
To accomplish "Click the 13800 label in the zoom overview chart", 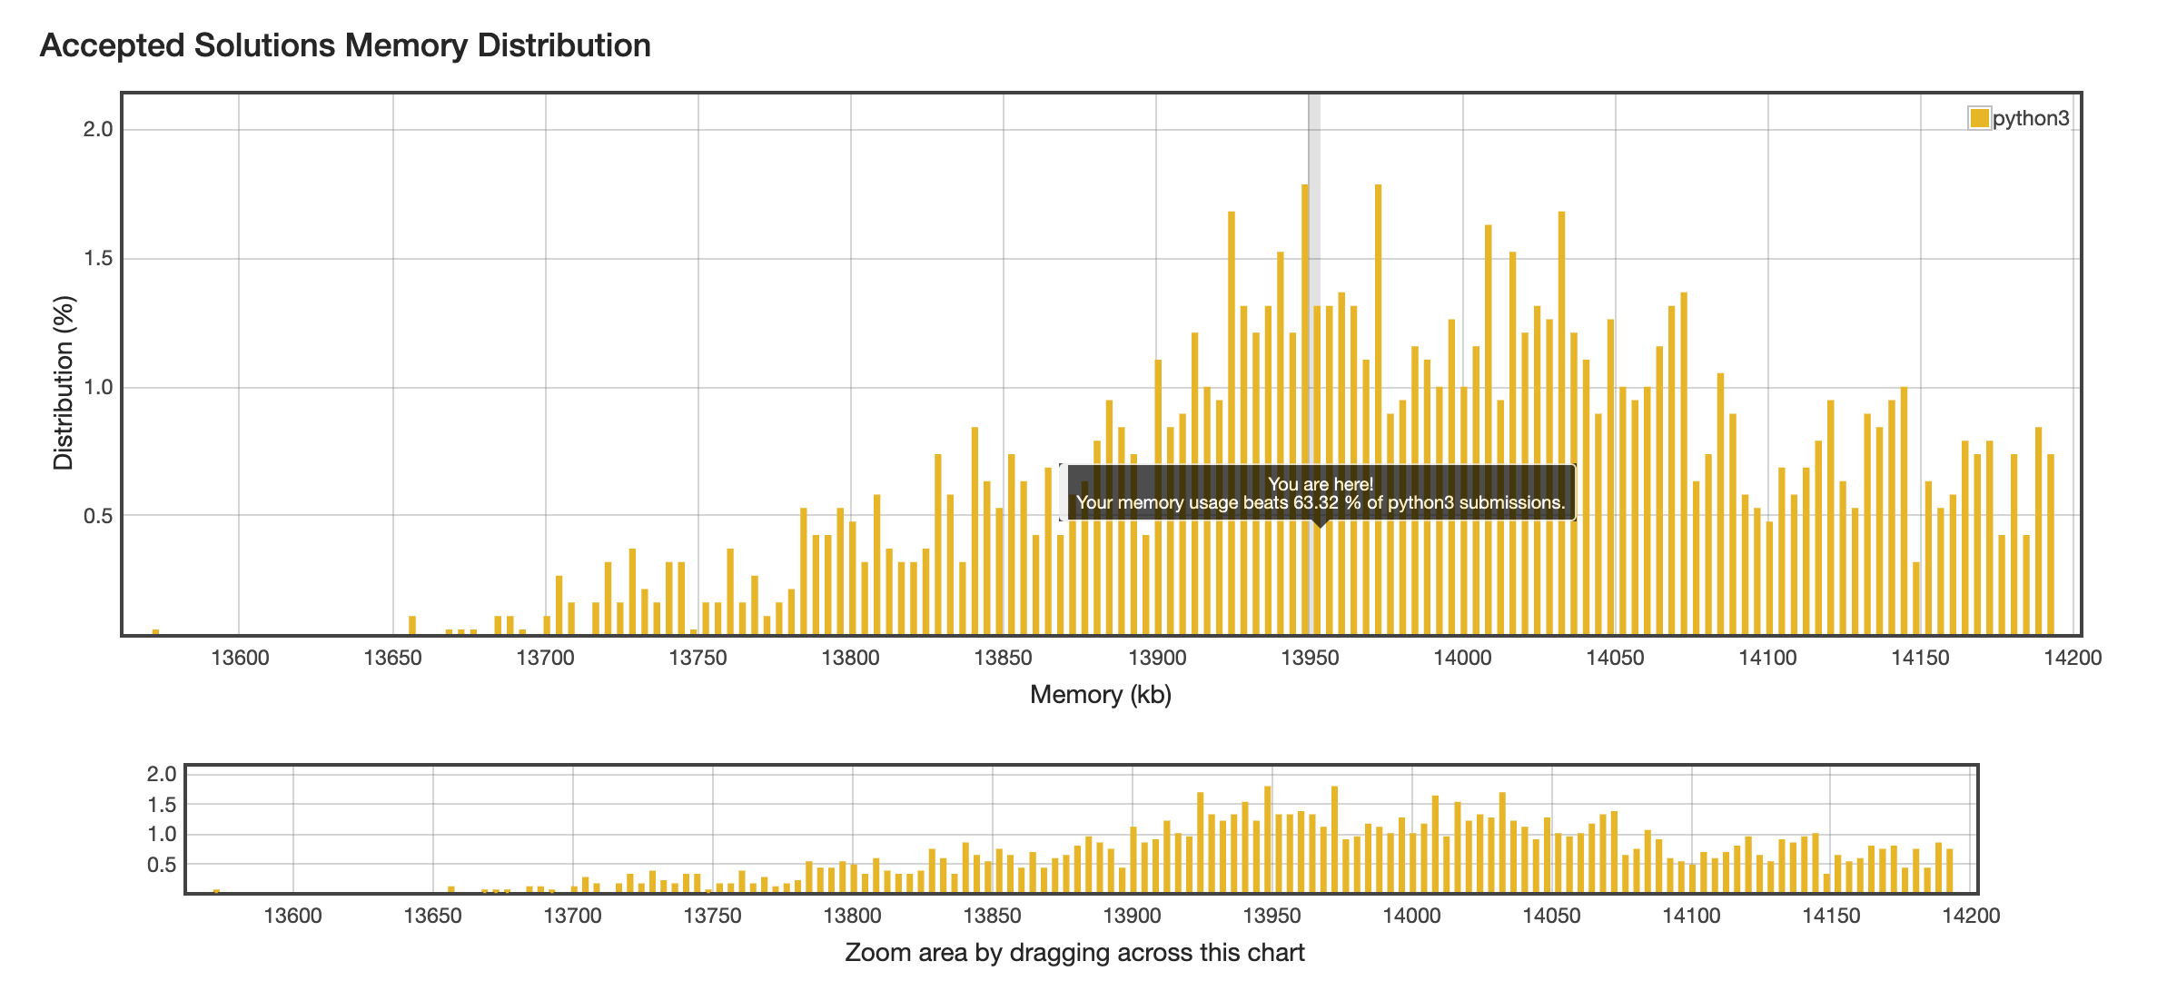I will coord(852,916).
